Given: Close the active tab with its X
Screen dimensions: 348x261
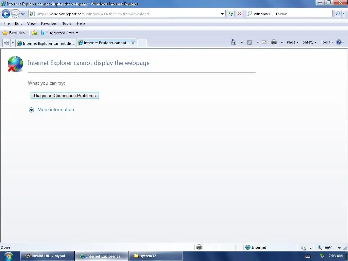Looking at the screenshot, I should (133, 43).
